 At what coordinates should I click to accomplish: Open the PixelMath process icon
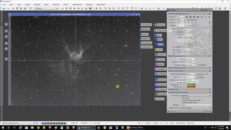tap(145, 39)
